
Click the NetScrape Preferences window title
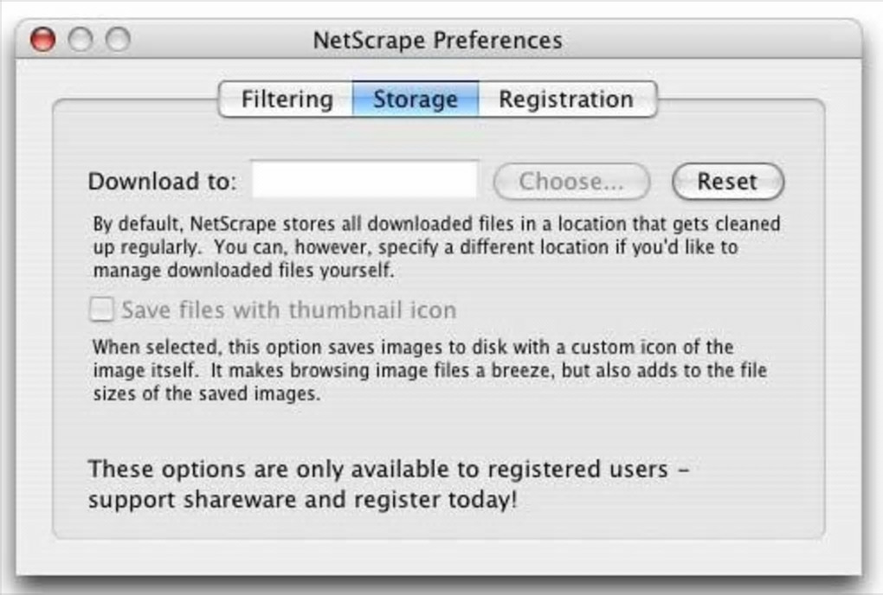(437, 40)
